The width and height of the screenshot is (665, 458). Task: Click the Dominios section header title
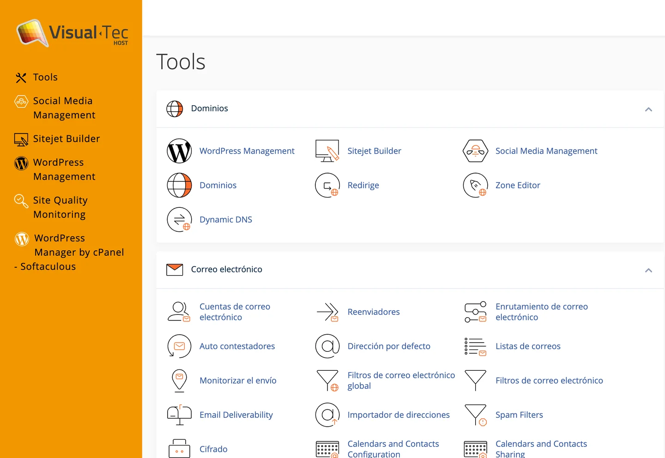coord(210,108)
